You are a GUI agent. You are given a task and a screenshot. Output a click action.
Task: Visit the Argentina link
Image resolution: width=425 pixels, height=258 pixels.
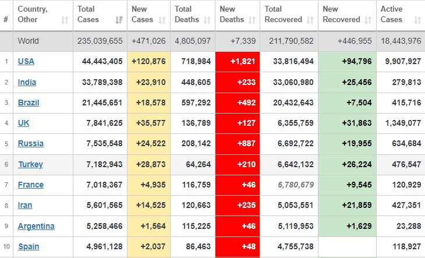[36, 226]
